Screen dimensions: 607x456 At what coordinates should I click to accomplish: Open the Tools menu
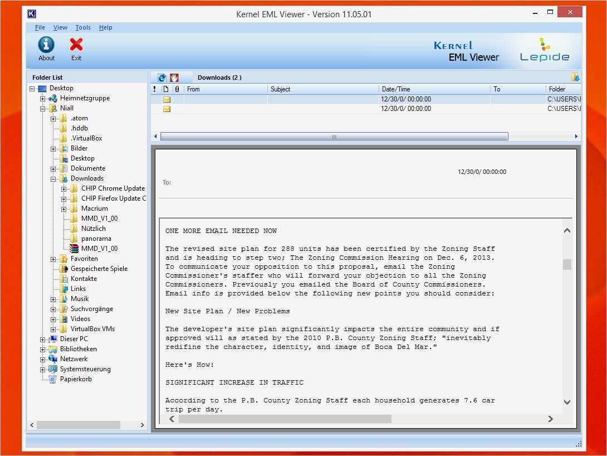83,27
